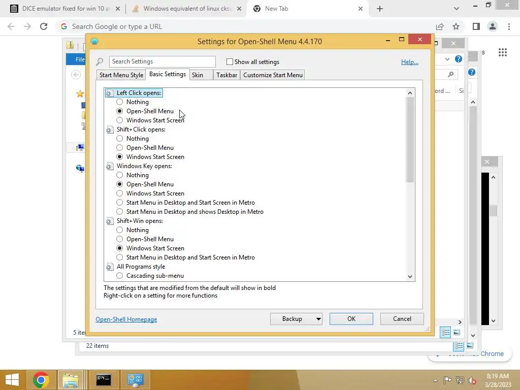The height and width of the screenshot is (390, 520).
Task: Click the gear icon beside Shift+Win opens
Action: 110,221
